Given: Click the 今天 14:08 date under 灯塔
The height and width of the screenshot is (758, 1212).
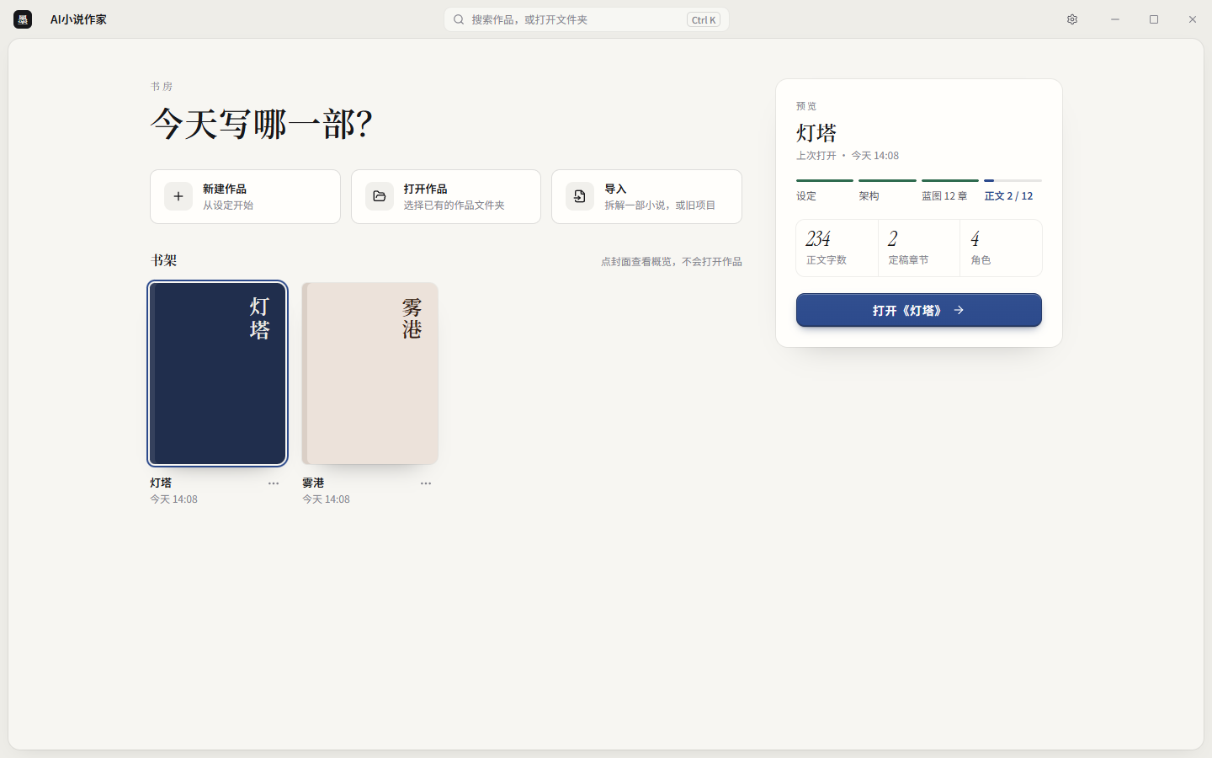Looking at the screenshot, I should click(173, 499).
